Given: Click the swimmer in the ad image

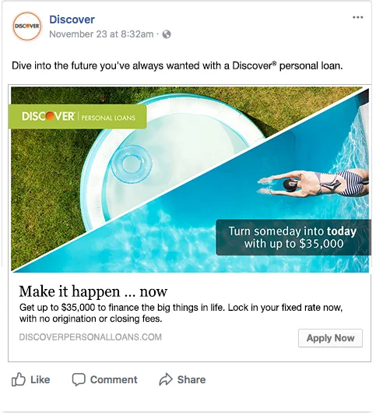Looking at the screenshot, I should [x=313, y=184].
